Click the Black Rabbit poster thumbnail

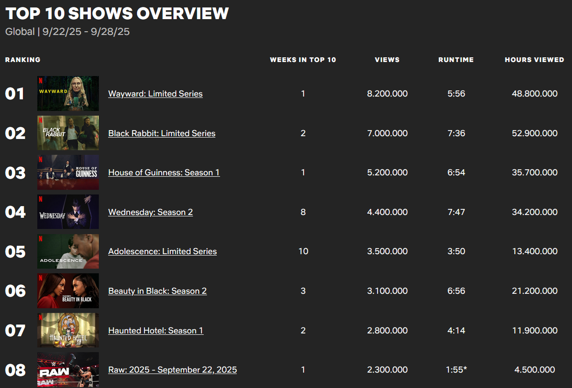coord(68,133)
